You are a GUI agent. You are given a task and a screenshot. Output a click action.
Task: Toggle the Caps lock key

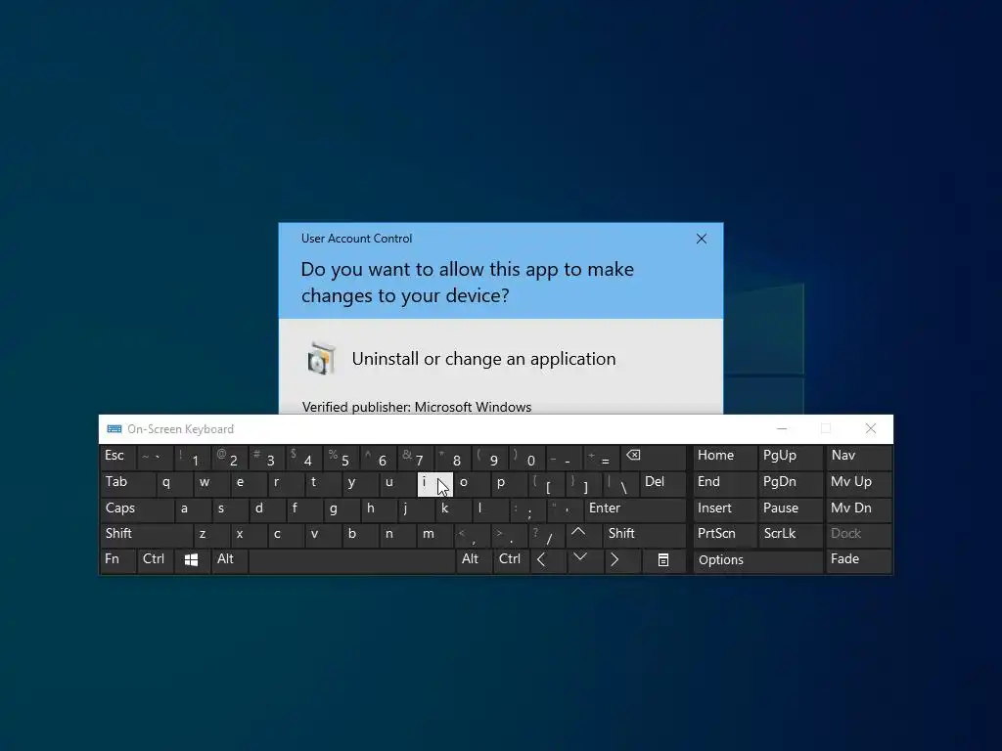[137, 508]
